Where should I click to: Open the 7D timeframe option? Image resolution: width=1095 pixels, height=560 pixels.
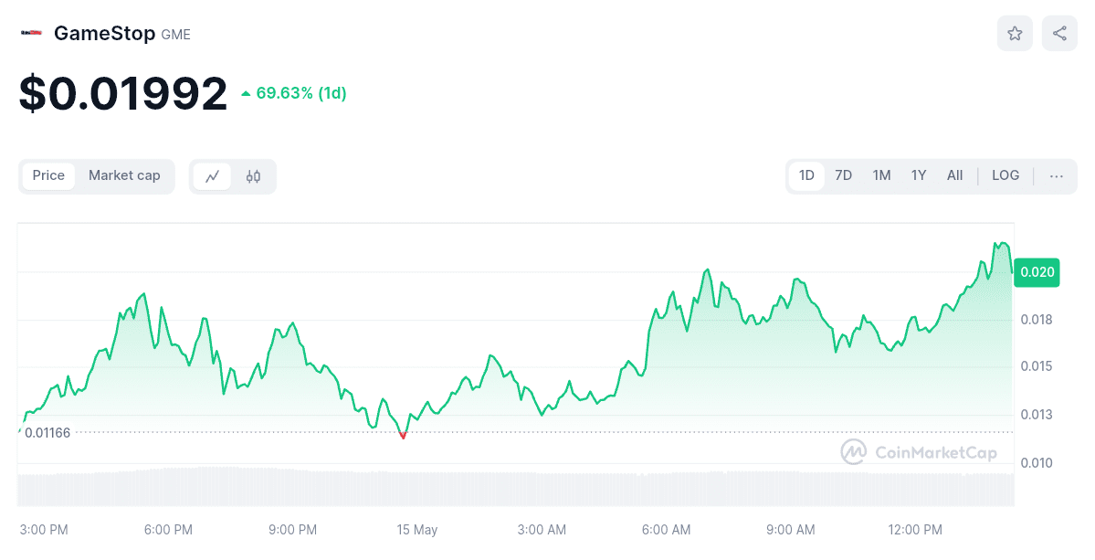(842, 175)
